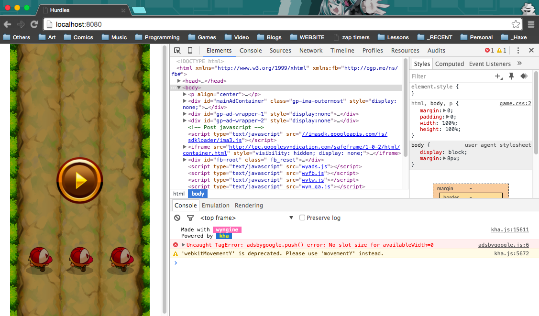Toggle element state pin icon in Styles
The width and height of the screenshot is (539, 316).
(x=511, y=76)
